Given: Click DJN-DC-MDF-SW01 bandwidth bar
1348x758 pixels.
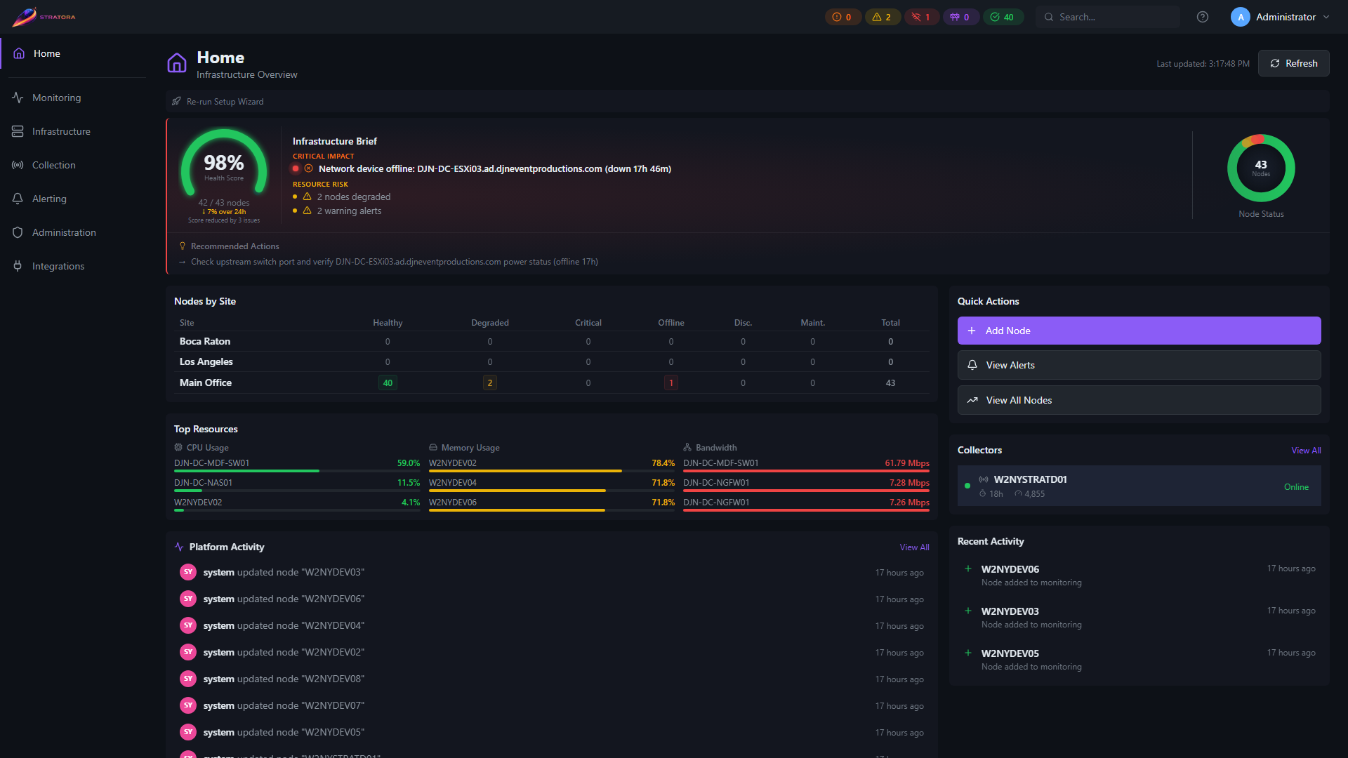Looking at the screenshot, I should 806,471.
